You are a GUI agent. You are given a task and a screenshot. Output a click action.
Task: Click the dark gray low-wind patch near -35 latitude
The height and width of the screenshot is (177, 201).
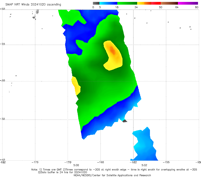pos(125,121)
